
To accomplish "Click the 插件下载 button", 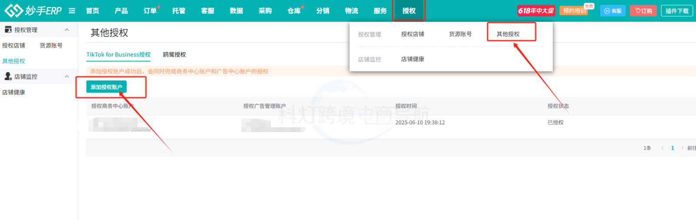I will click(677, 11).
